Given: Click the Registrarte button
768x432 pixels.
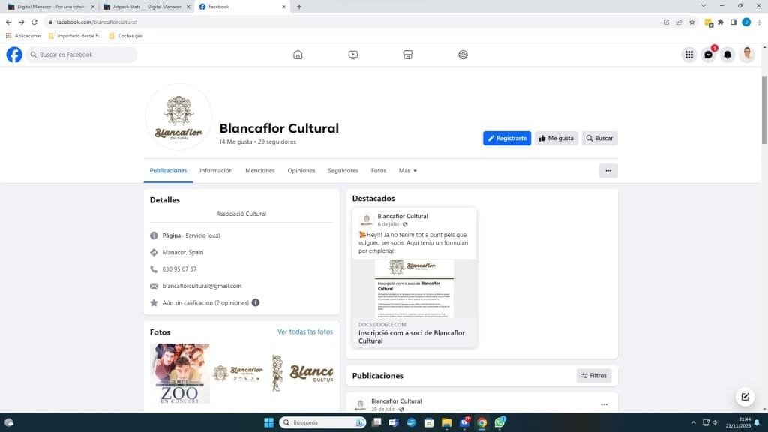Looking at the screenshot, I should 507,139.
